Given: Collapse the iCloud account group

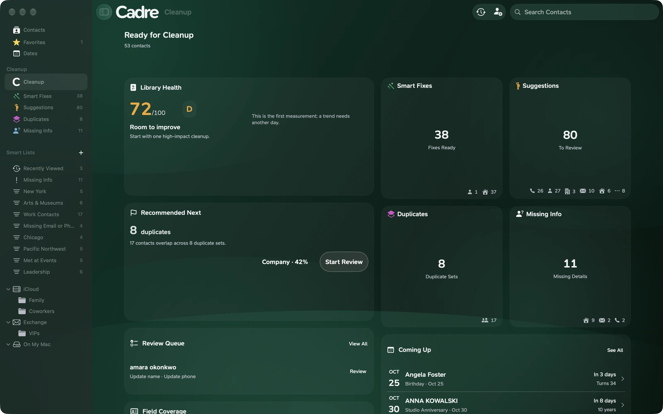Looking at the screenshot, I should [x=8, y=289].
